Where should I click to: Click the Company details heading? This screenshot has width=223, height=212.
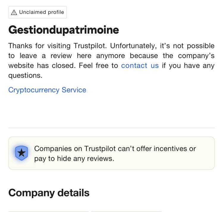[49, 193]
